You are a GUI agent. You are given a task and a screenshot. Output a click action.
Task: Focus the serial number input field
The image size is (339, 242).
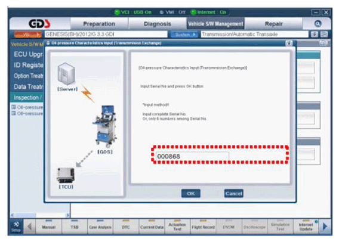[x=192, y=156]
